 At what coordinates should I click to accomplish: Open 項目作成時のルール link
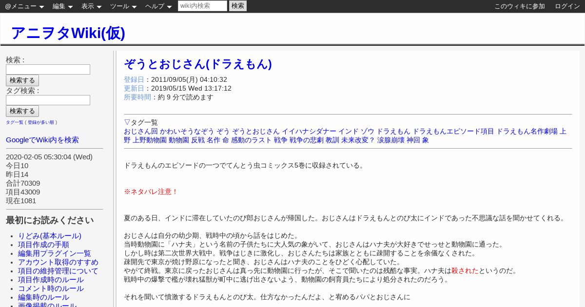[51, 280]
